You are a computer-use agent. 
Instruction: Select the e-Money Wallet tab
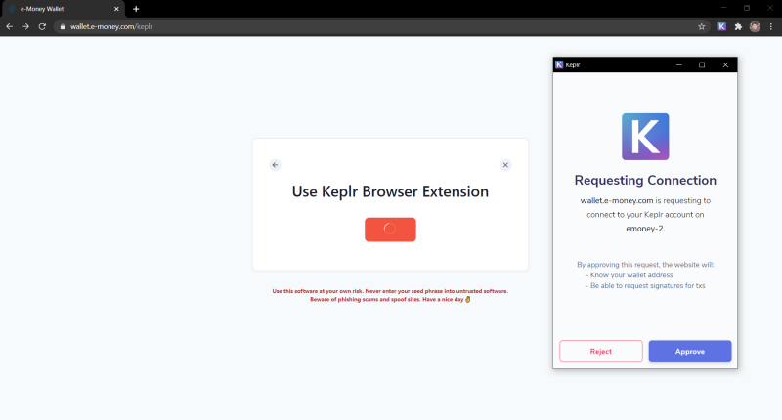click(x=64, y=9)
